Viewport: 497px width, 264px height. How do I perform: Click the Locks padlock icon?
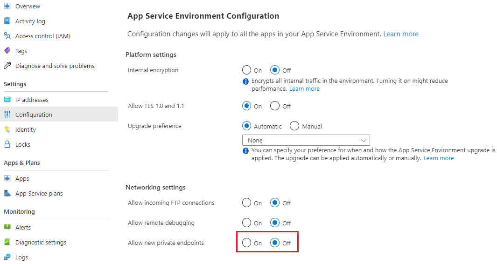[7, 144]
